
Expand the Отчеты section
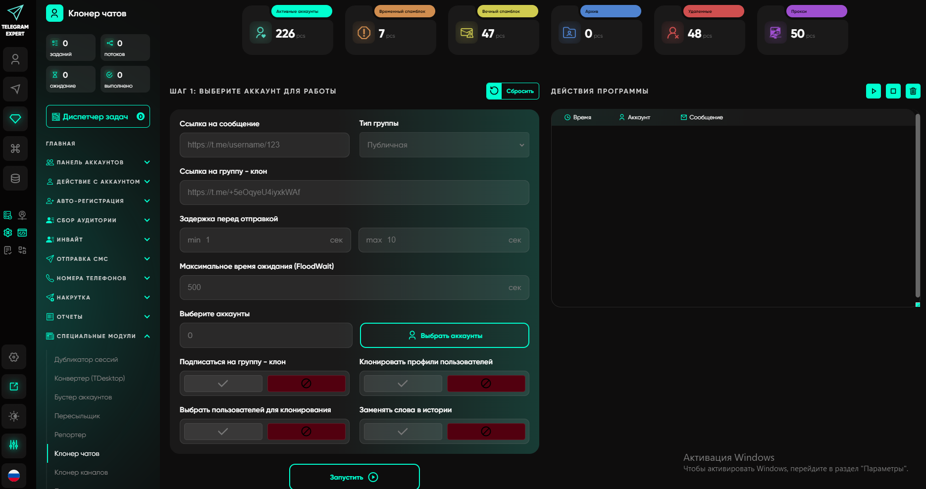click(98, 317)
